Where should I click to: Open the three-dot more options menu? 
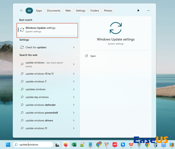coord(148,11)
